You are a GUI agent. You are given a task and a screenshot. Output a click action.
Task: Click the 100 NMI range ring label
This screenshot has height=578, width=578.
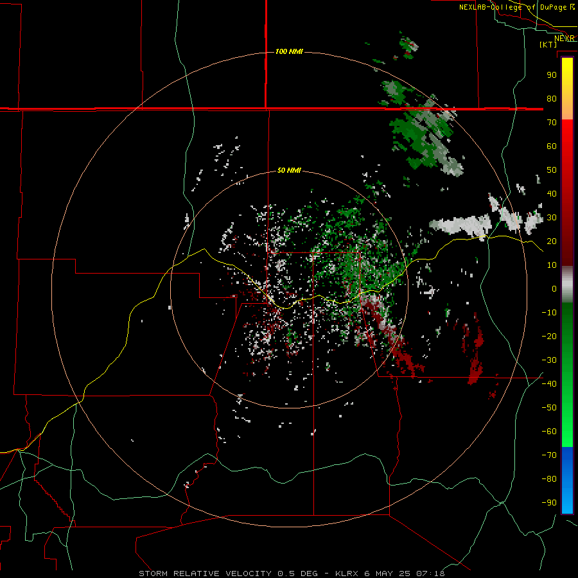pos(289,51)
